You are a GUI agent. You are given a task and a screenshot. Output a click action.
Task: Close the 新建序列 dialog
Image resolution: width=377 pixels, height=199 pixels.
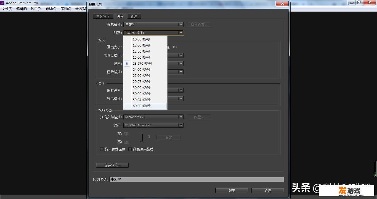282,4
